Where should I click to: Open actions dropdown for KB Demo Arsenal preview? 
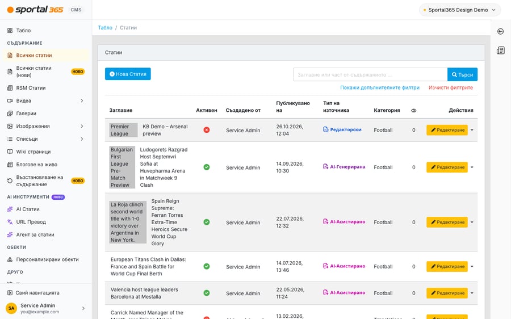[x=472, y=130]
